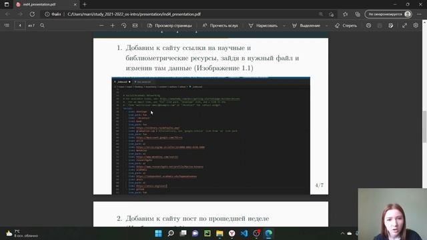Image resolution: width=427 pixels, height=240 pixels.
Task: Switch to Microsoft Edge on taskbar
Action: [269, 233]
